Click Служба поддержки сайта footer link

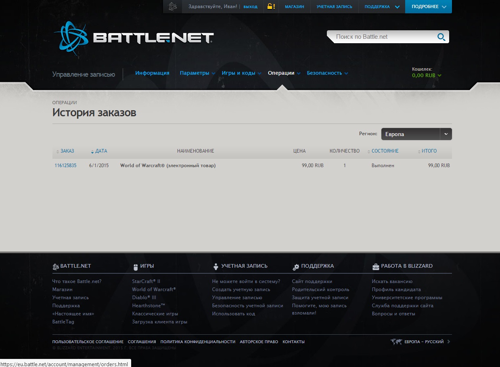click(403, 306)
